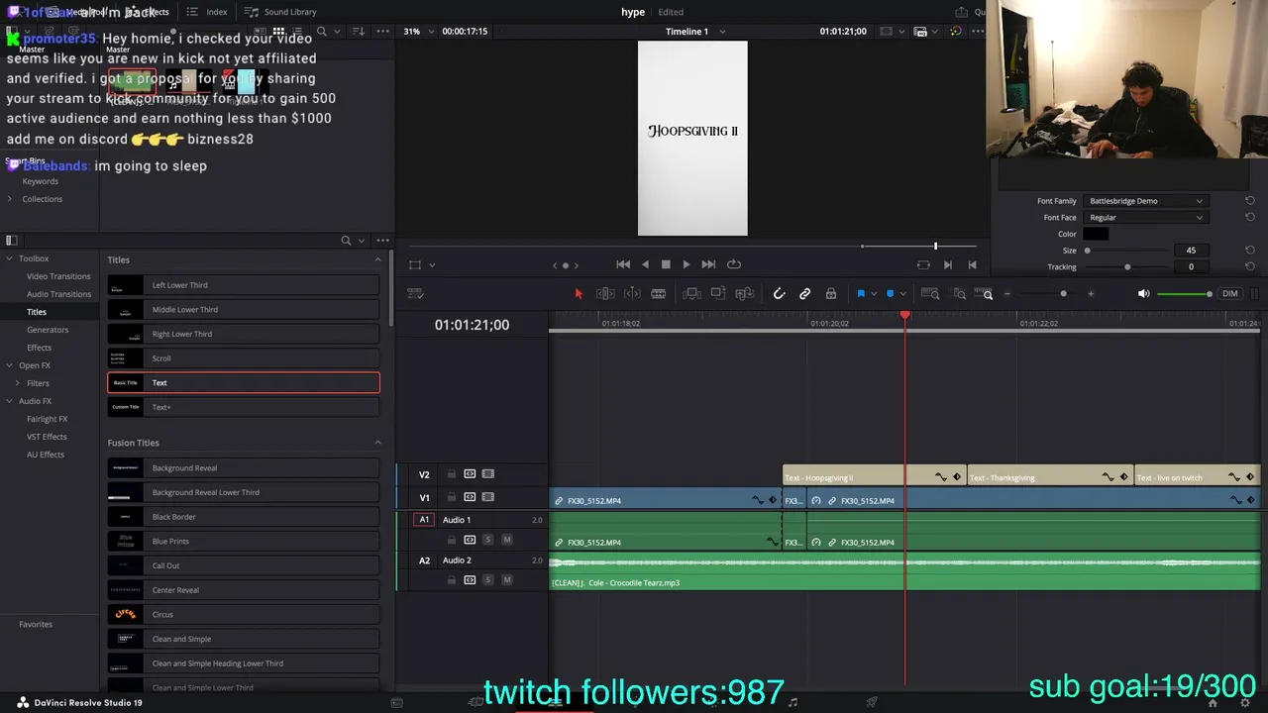This screenshot has width=1268, height=713.
Task: Mute audio with the speaker icon
Action: click(1144, 294)
